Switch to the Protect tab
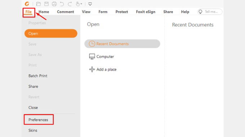245x137 pixels. click(122, 12)
